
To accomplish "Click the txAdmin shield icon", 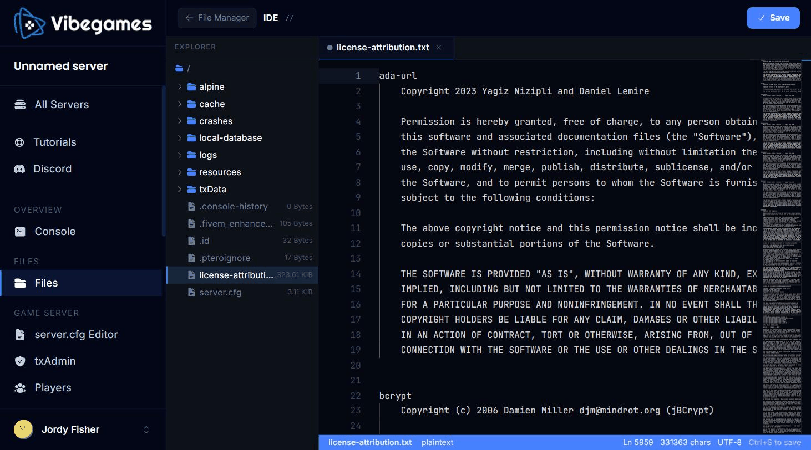I will click(20, 361).
